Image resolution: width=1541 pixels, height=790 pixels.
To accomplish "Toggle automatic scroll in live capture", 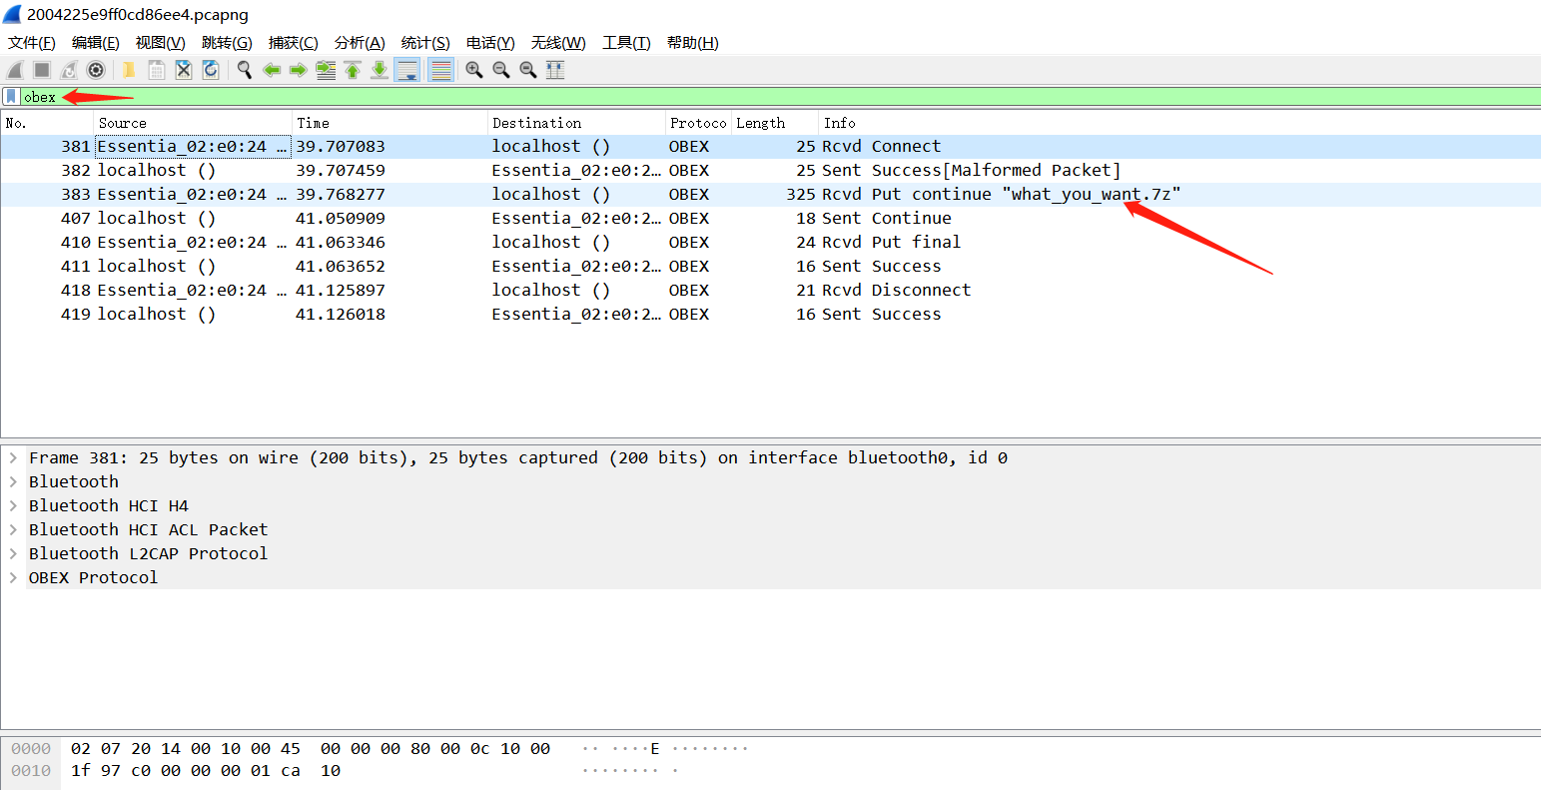I will pyautogui.click(x=407, y=70).
